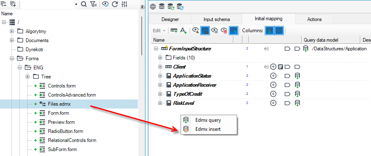Switch to the Input schema tab
This screenshot has height=156, width=371.
(217, 19)
